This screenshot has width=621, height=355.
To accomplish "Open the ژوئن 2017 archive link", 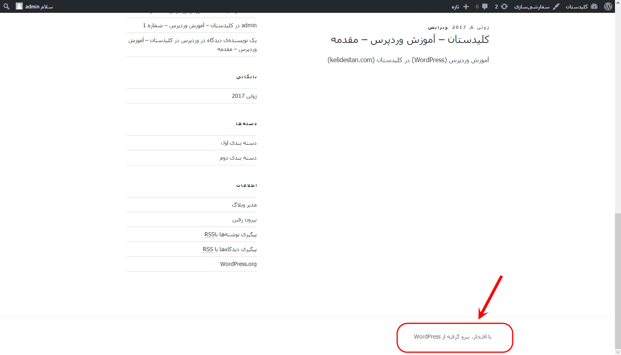I will [x=244, y=96].
